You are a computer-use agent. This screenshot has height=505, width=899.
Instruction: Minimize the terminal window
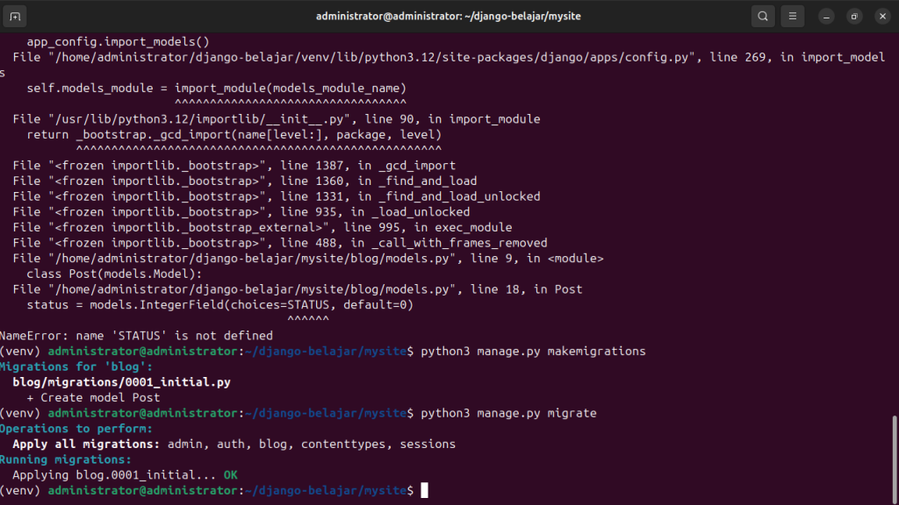point(826,17)
